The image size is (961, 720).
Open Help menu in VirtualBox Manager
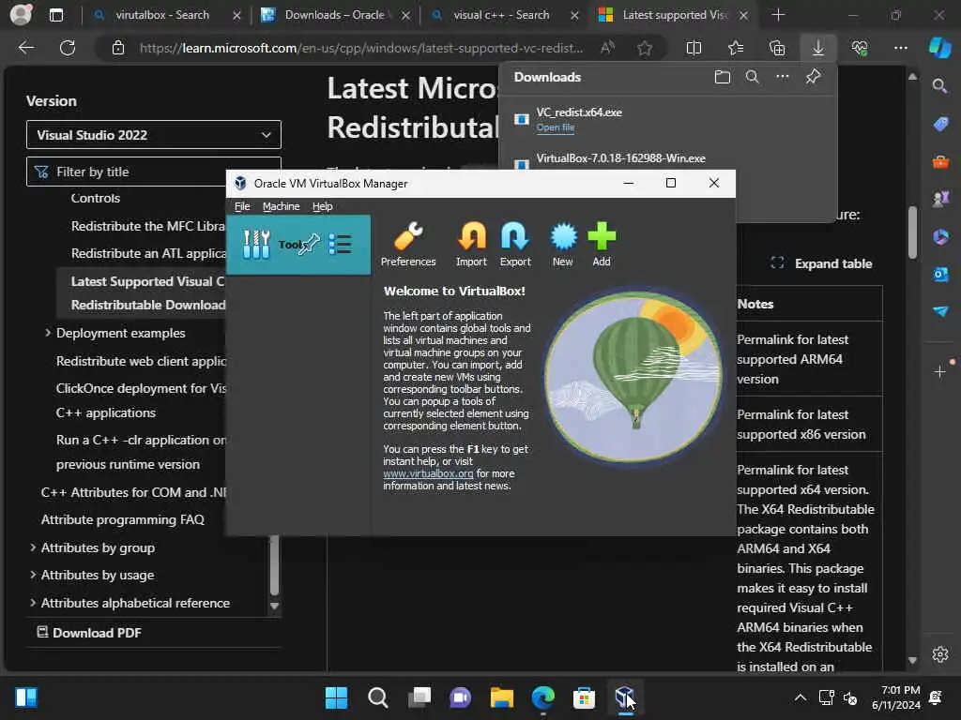pos(323,206)
